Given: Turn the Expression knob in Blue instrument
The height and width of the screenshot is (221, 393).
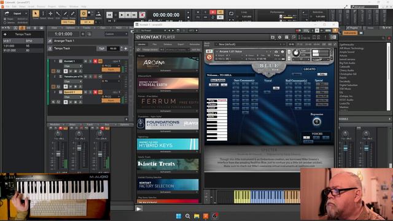Looking at the screenshot, I should click(317, 122).
